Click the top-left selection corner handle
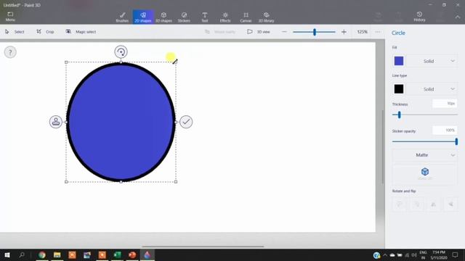Screen dimensions: 465x261 coord(66,62)
